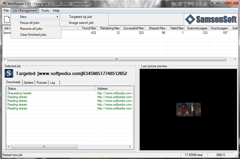Sort by Skipped files column header
The image size is (240, 159).
156,28
